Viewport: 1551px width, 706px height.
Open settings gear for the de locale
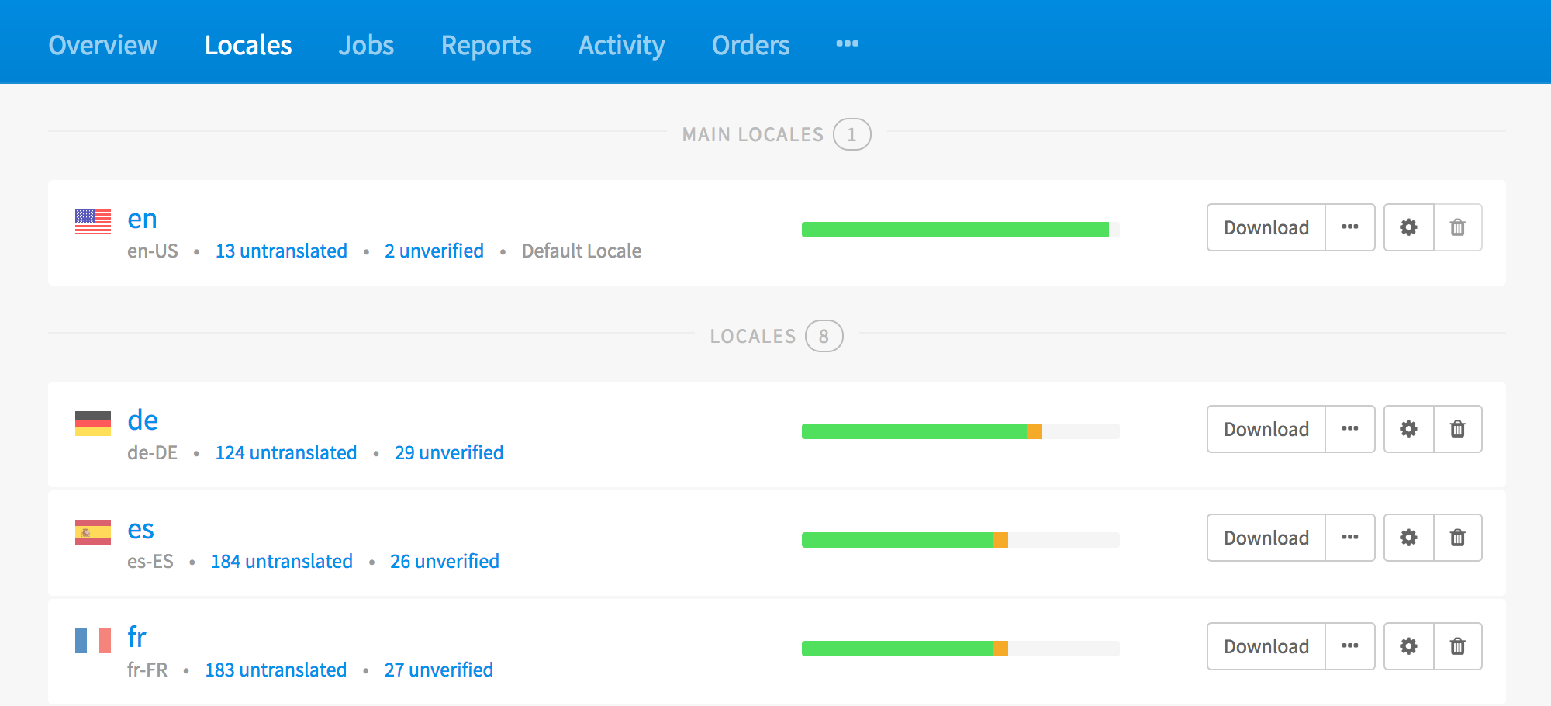[x=1408, y=429]
